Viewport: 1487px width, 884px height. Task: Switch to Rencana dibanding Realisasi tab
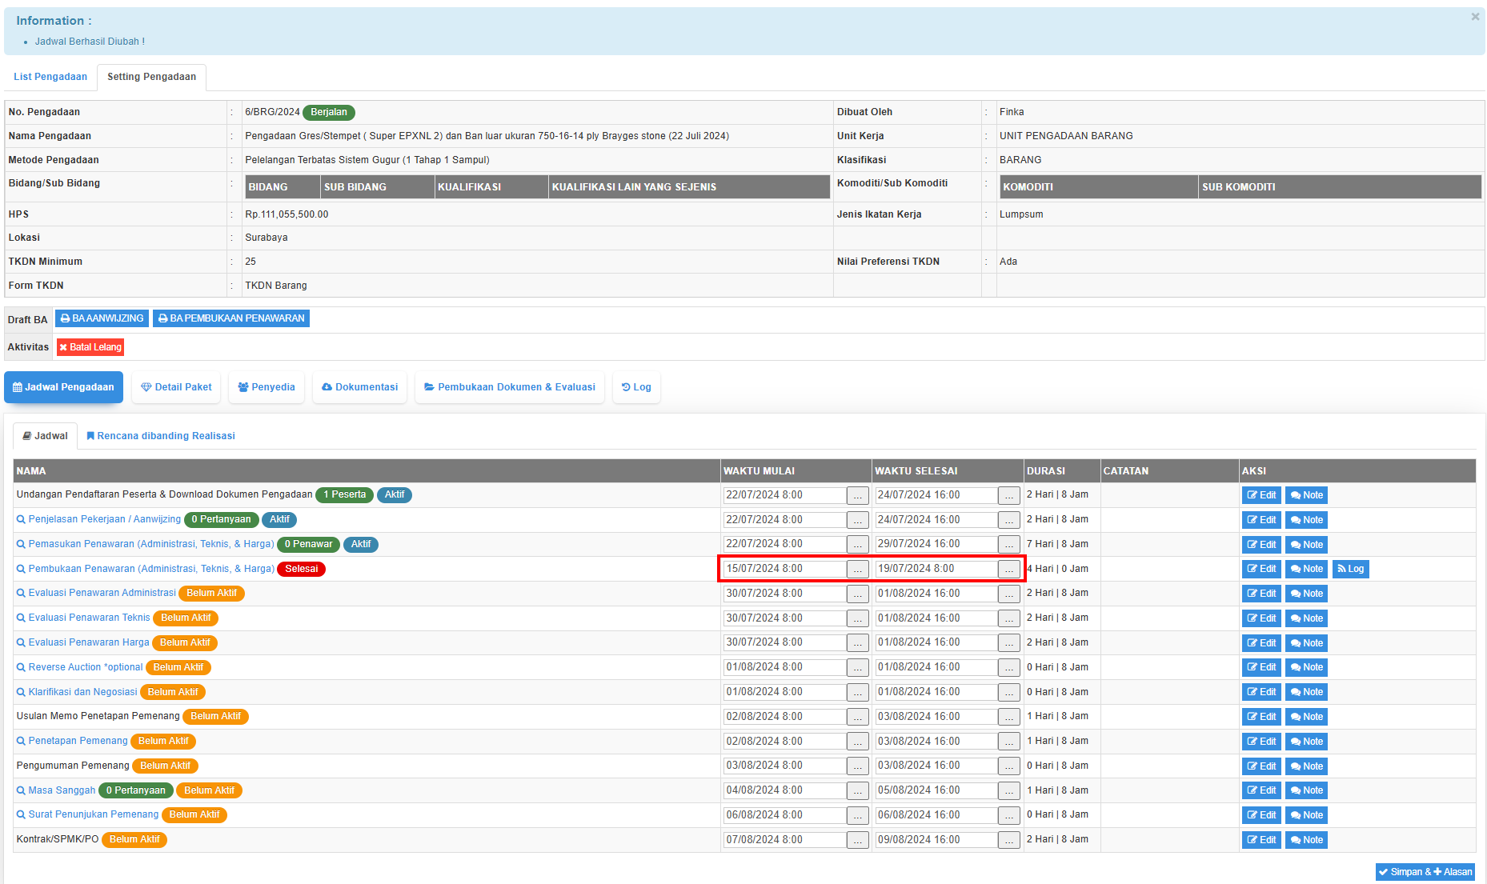pos(161,436)
